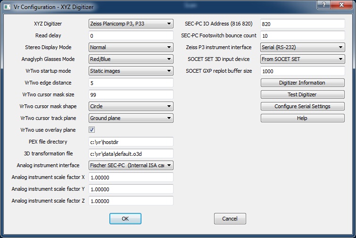The height and width of the screenshot is (238, 356).
Task: Click the 3D transformation file field
Action: click(x=131, y=153)
